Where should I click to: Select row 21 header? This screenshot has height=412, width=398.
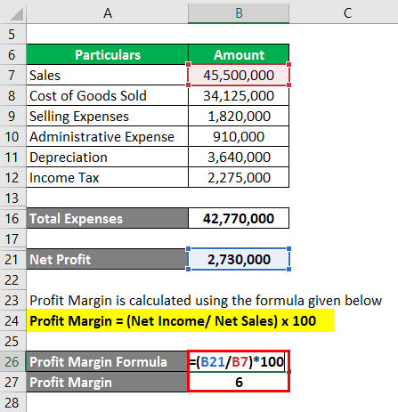point(12,259)
